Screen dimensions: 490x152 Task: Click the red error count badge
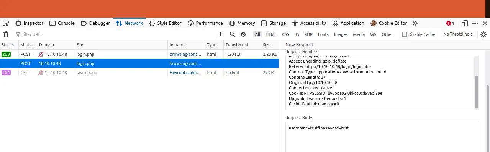450,23
